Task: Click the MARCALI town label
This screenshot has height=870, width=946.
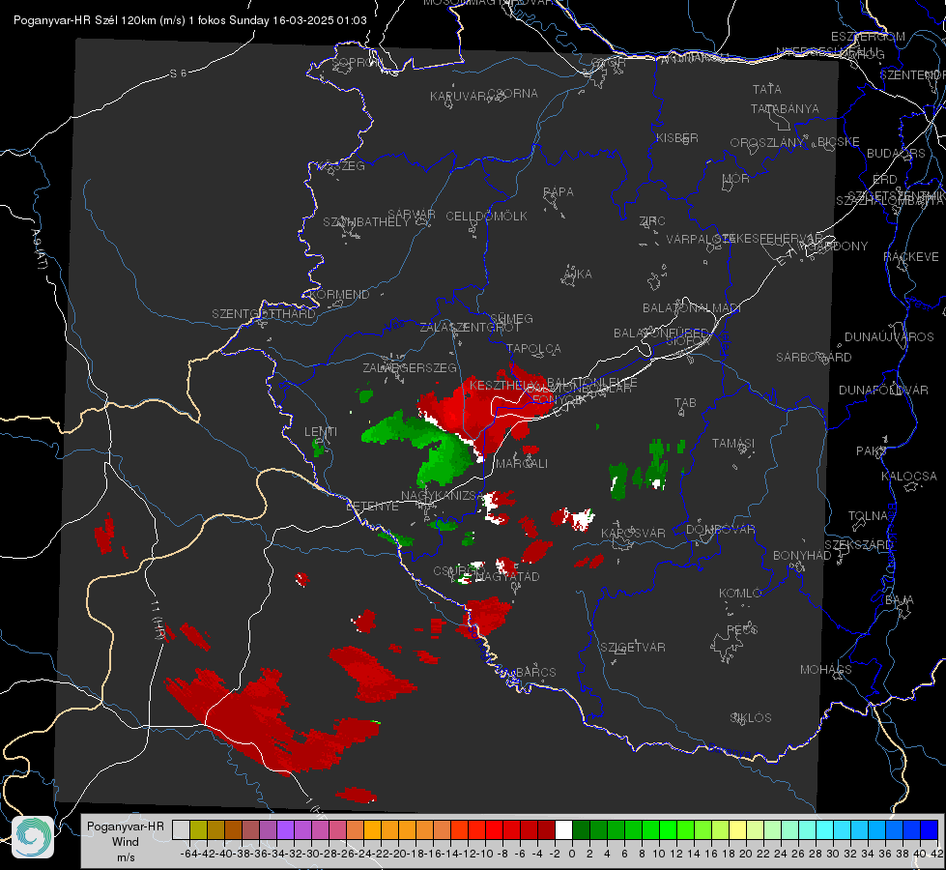Action: pos(522,464)
